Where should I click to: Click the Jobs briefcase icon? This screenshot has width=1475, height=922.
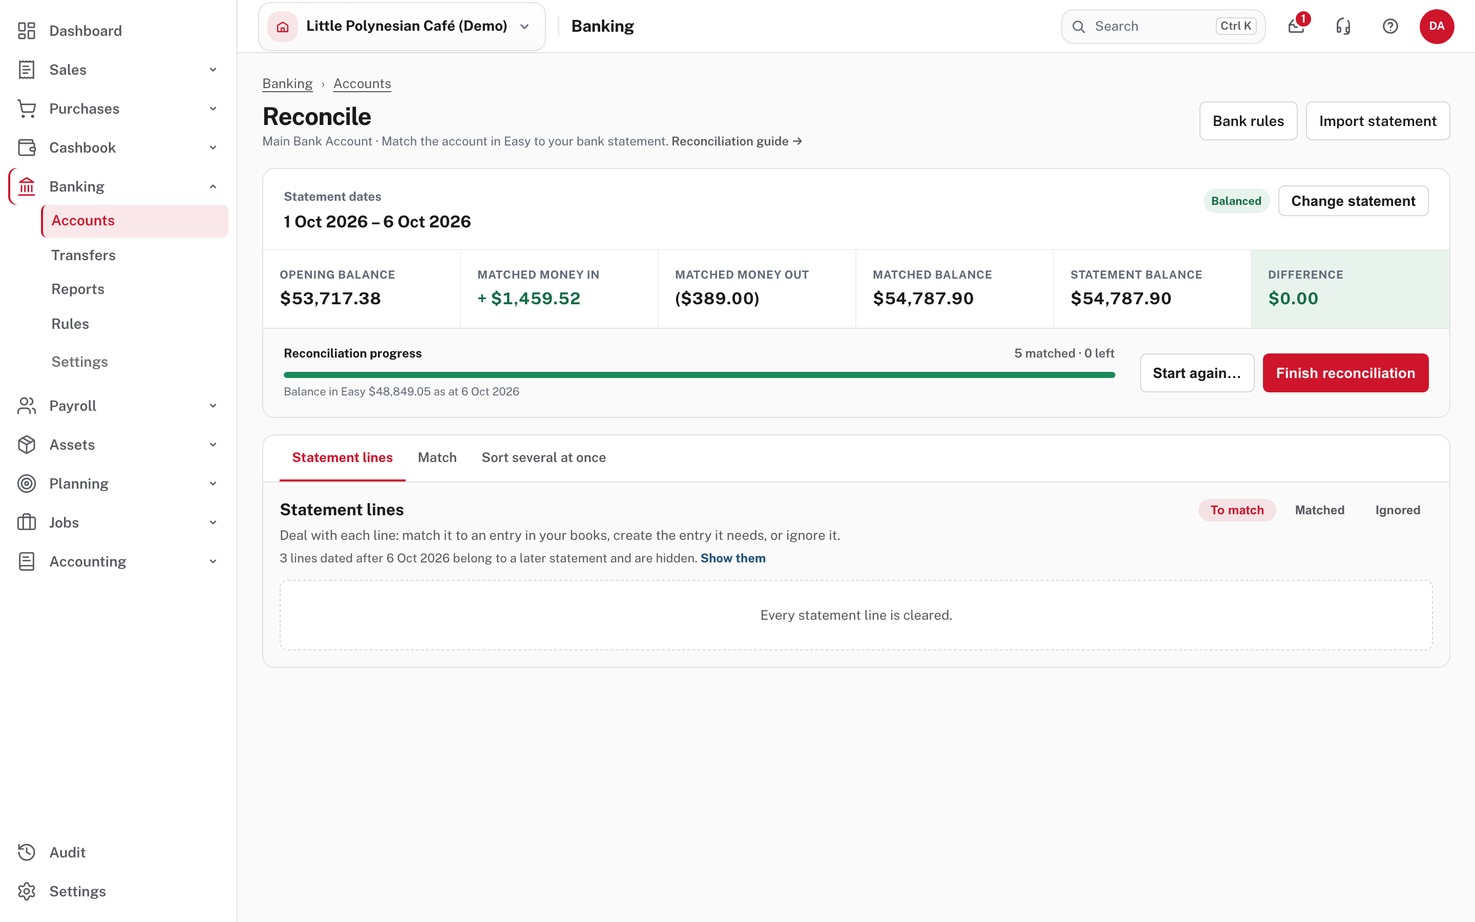[x=26, y=522]
